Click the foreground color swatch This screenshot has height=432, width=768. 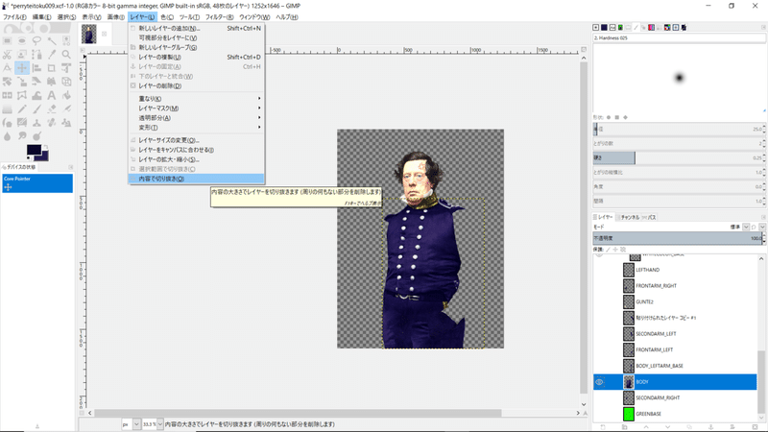point(34,150)
